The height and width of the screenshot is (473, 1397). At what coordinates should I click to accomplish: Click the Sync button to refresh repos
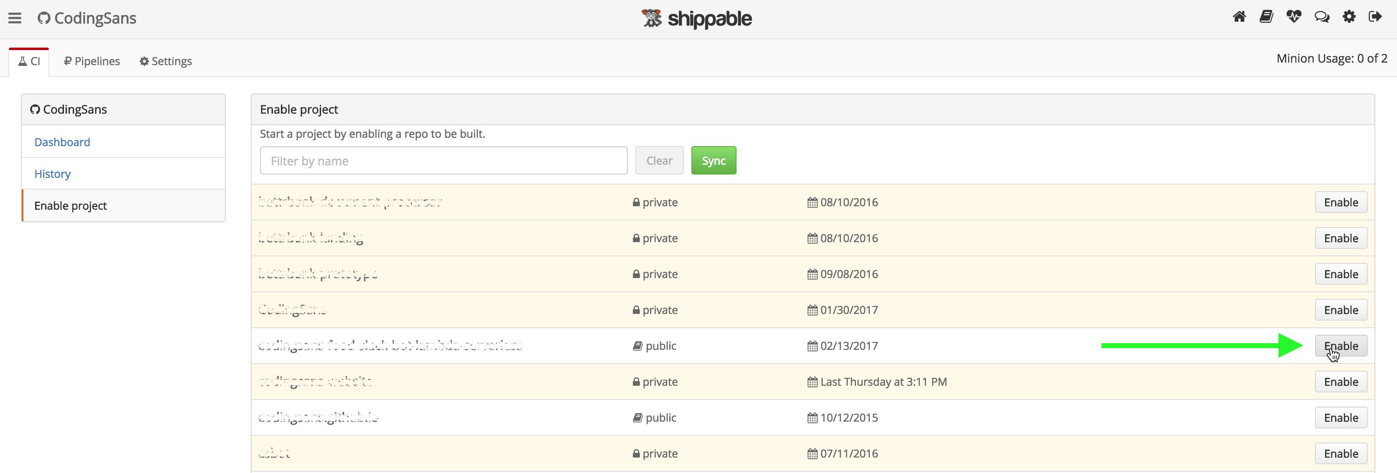point(713,160)
